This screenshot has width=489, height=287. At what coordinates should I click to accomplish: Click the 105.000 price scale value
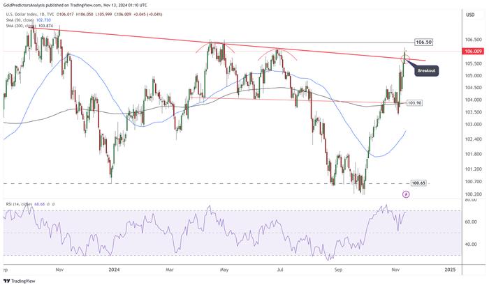coord(473,75)
